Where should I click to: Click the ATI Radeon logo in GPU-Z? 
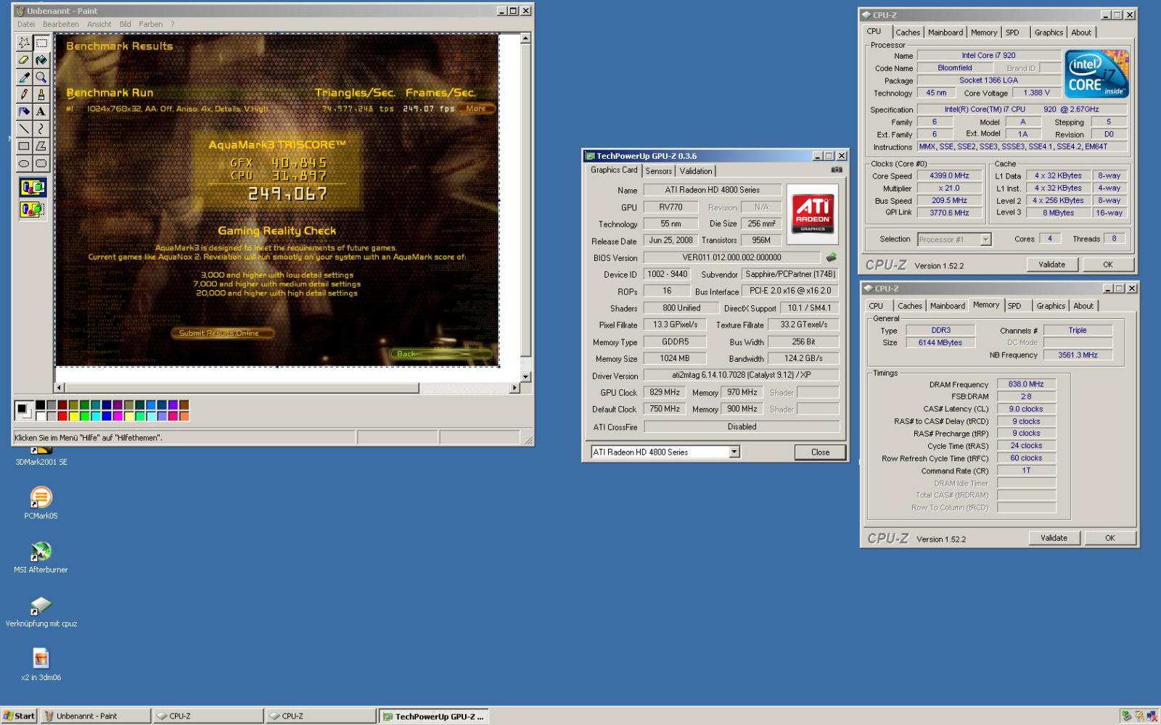[813, 213]
